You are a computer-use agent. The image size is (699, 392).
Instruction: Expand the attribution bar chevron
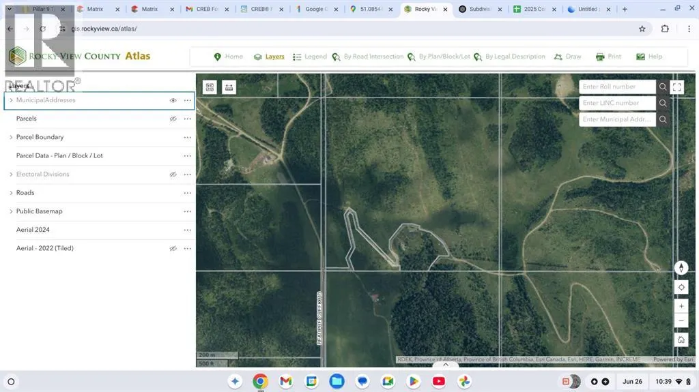pyautogui.click(x=445, y=364)
